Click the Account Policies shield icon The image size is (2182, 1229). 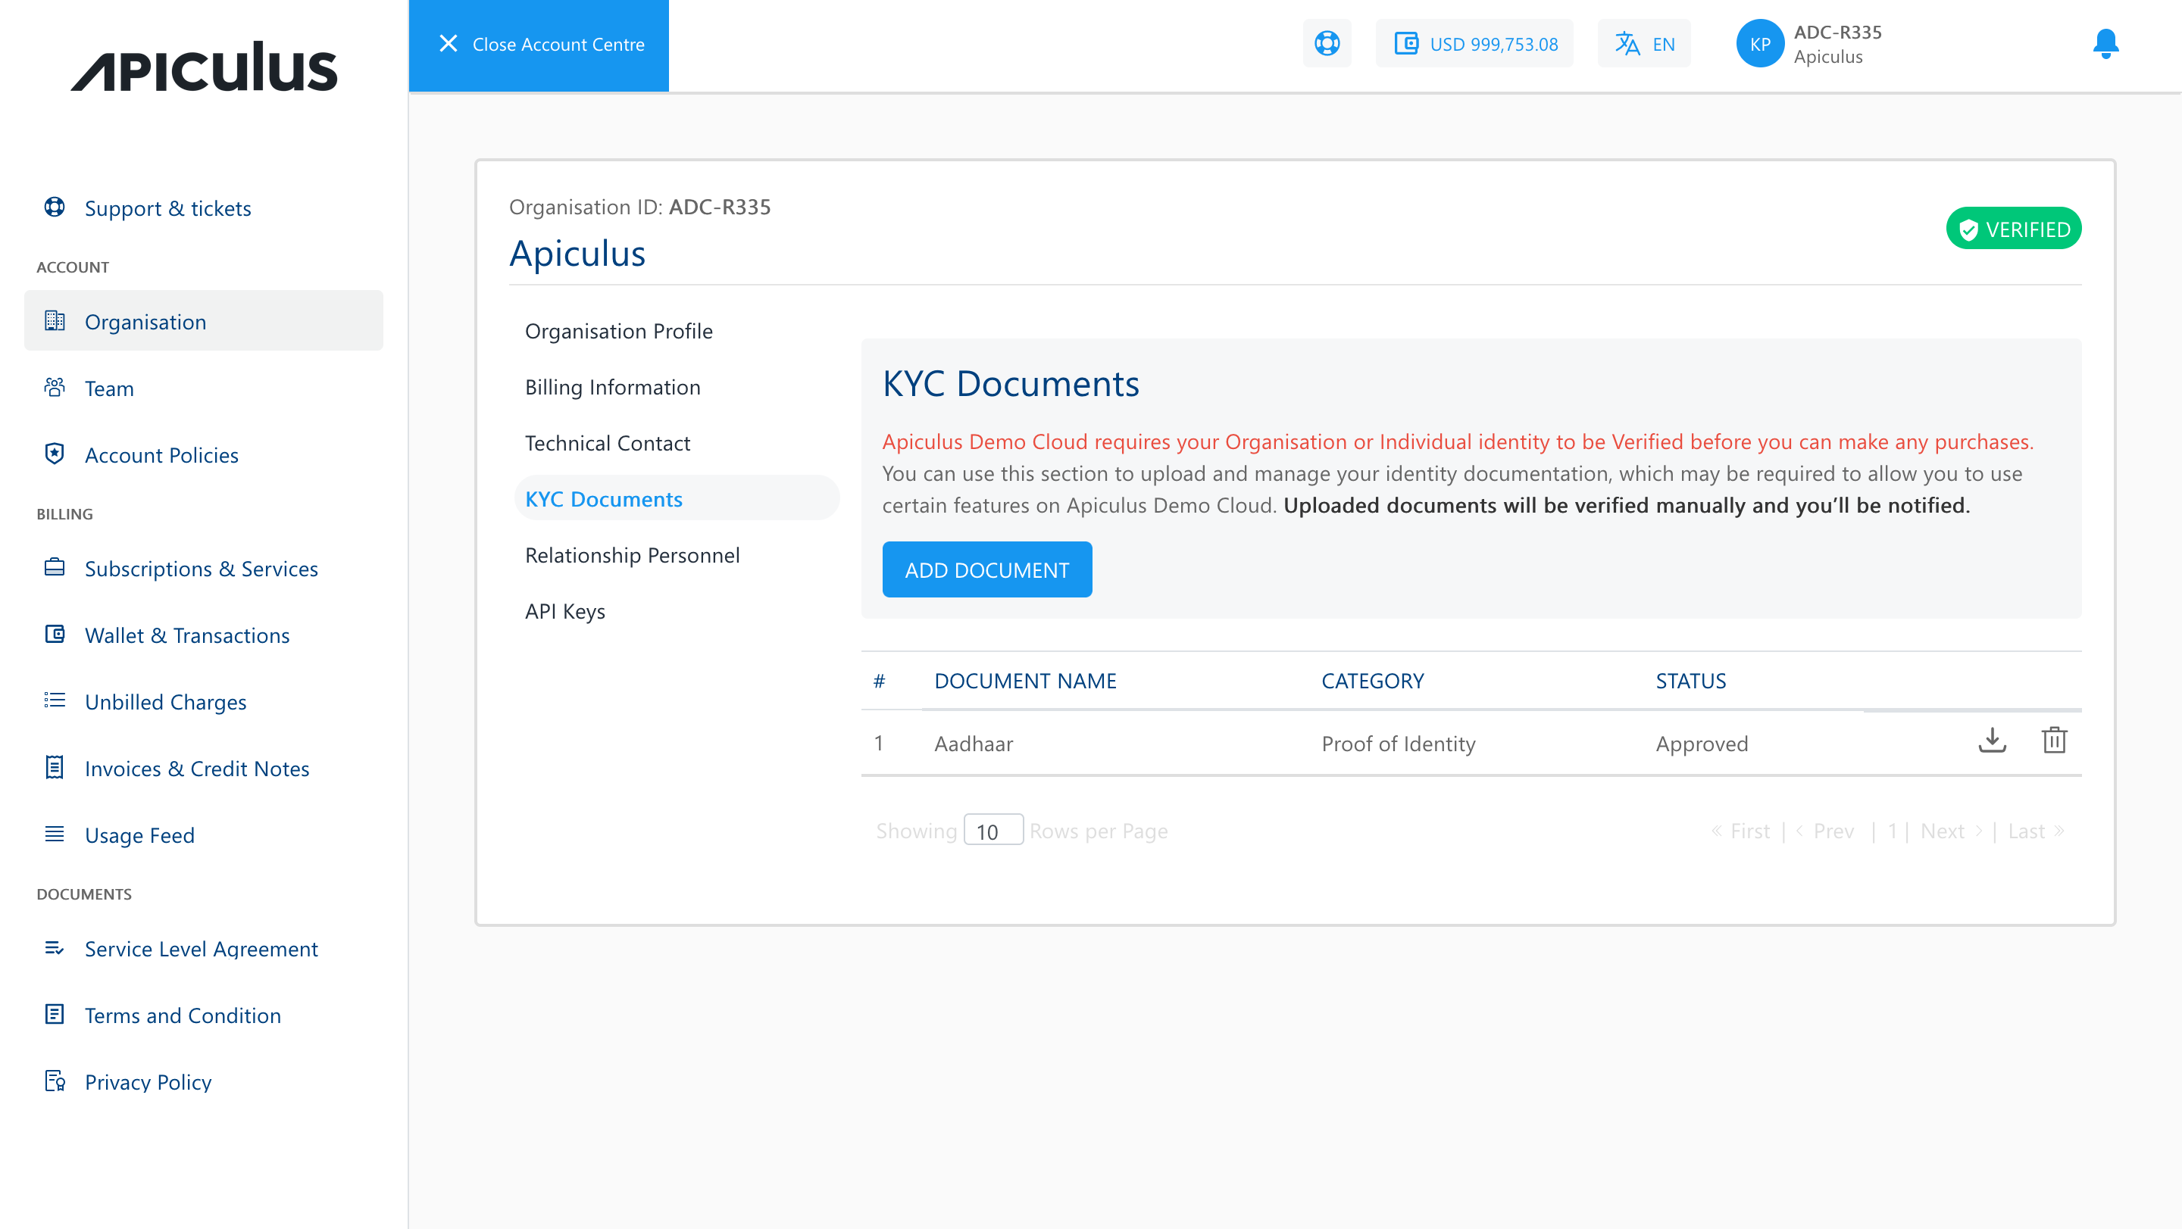click(55, 454)
